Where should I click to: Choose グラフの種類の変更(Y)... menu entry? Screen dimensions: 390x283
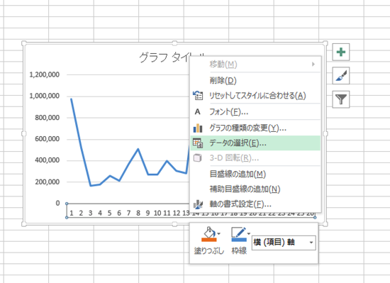coord(255,128)
